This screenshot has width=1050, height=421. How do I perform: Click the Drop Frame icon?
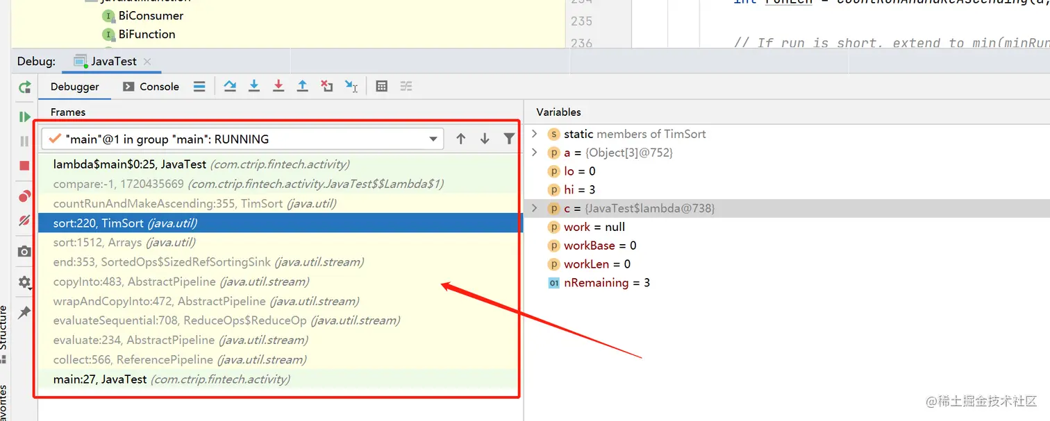pyautogui.click(x=327, y=86)
